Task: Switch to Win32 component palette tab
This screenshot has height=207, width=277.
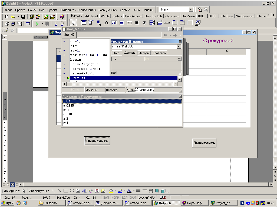Action: click(105, 16)
